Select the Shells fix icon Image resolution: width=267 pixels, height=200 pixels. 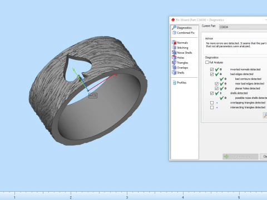coord(174,73)
